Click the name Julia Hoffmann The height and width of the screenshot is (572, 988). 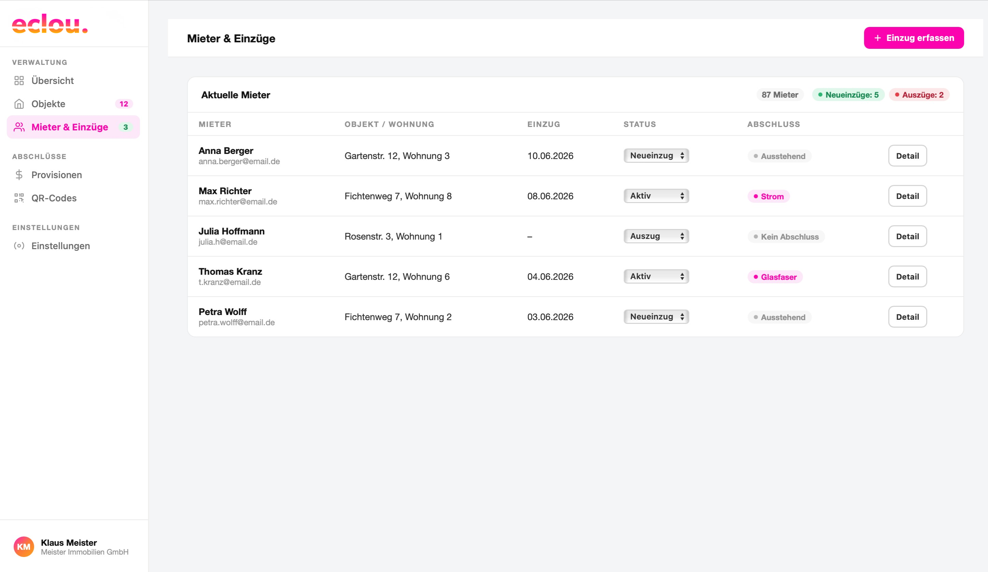[x=231, y=231]
